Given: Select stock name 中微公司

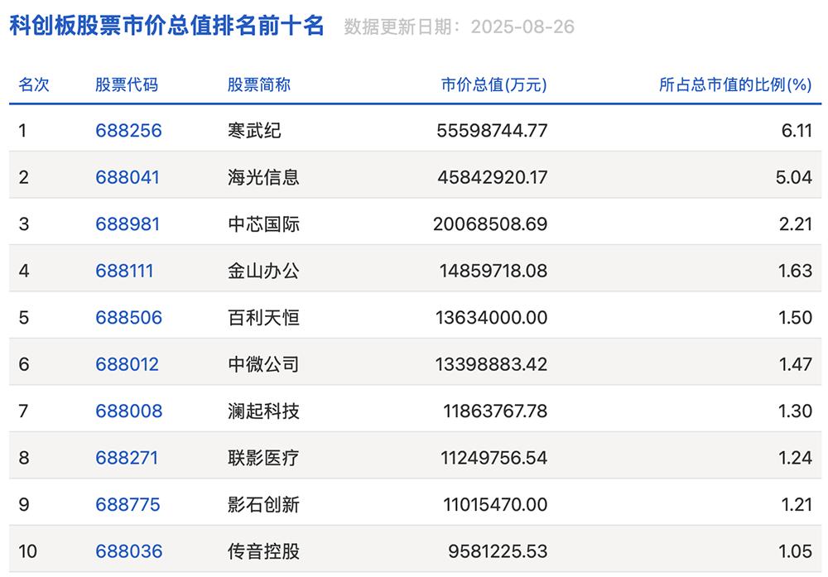Looking at the screenshot, I should coord(263,364).
